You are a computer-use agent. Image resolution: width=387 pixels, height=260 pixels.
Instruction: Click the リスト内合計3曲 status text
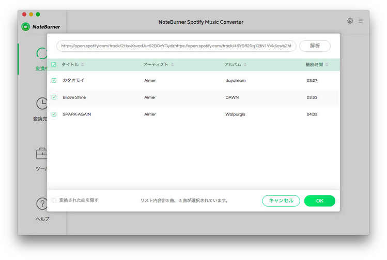[185, 200]
